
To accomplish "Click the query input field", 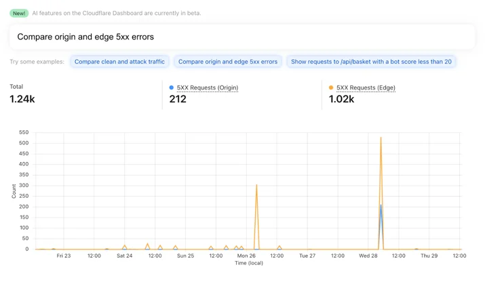I will (x=242, y=37).
